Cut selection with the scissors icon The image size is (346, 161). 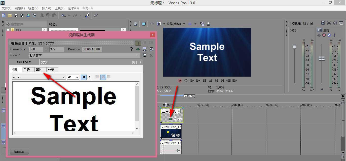pos(42,15)
